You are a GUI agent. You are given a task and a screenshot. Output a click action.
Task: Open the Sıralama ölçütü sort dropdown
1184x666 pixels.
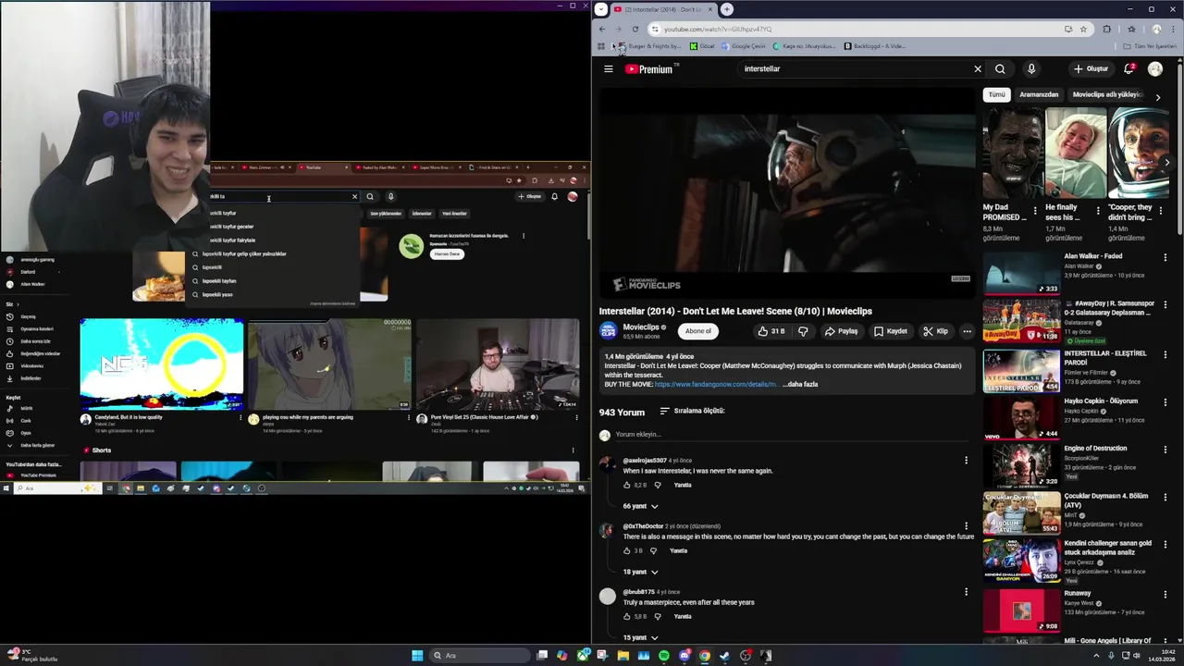pyautogui.click(x=691, y=411)
